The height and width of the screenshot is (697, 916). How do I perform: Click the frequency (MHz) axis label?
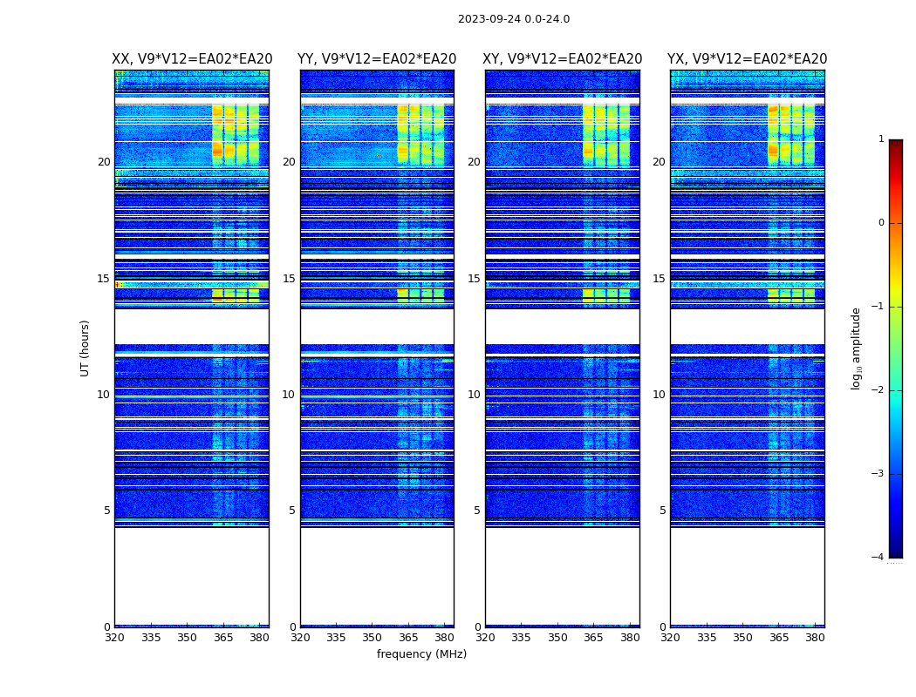click(421, 654)
